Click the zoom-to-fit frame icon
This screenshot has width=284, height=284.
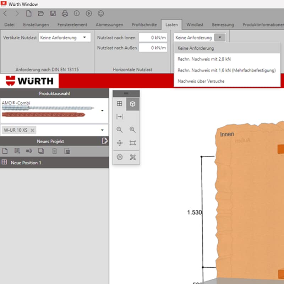(132, 143)
